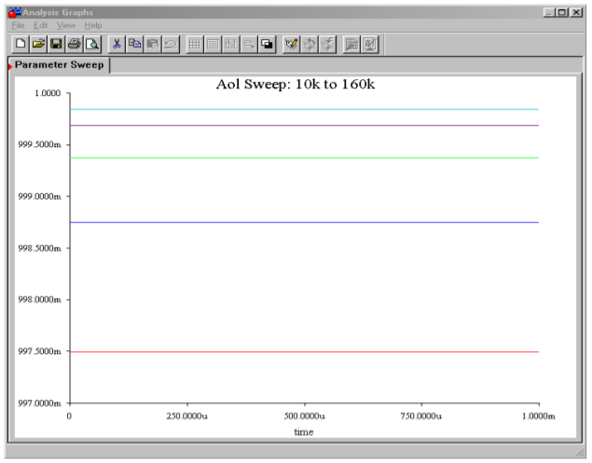
Task: Open the File menu
Action: [x=15, y=25]
